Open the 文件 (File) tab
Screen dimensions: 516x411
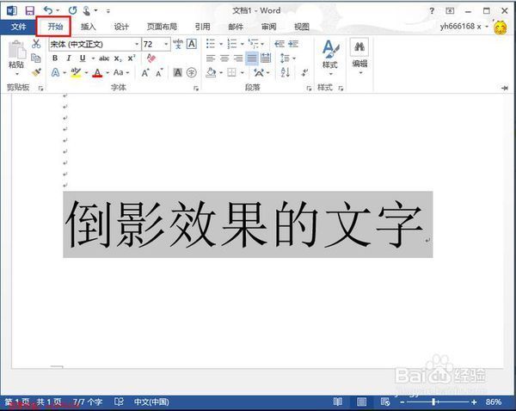tap(18, 27)
